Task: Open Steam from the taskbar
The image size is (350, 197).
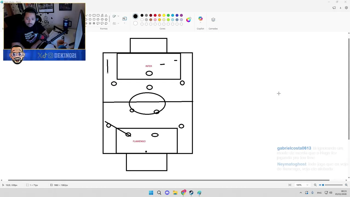Action: tap(191, 193)
